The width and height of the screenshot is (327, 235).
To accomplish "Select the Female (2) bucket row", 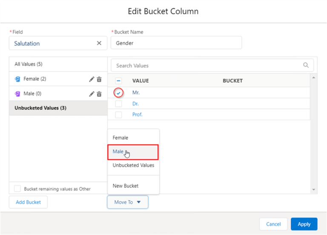I will pyautogui.click(x=58, y=79).
